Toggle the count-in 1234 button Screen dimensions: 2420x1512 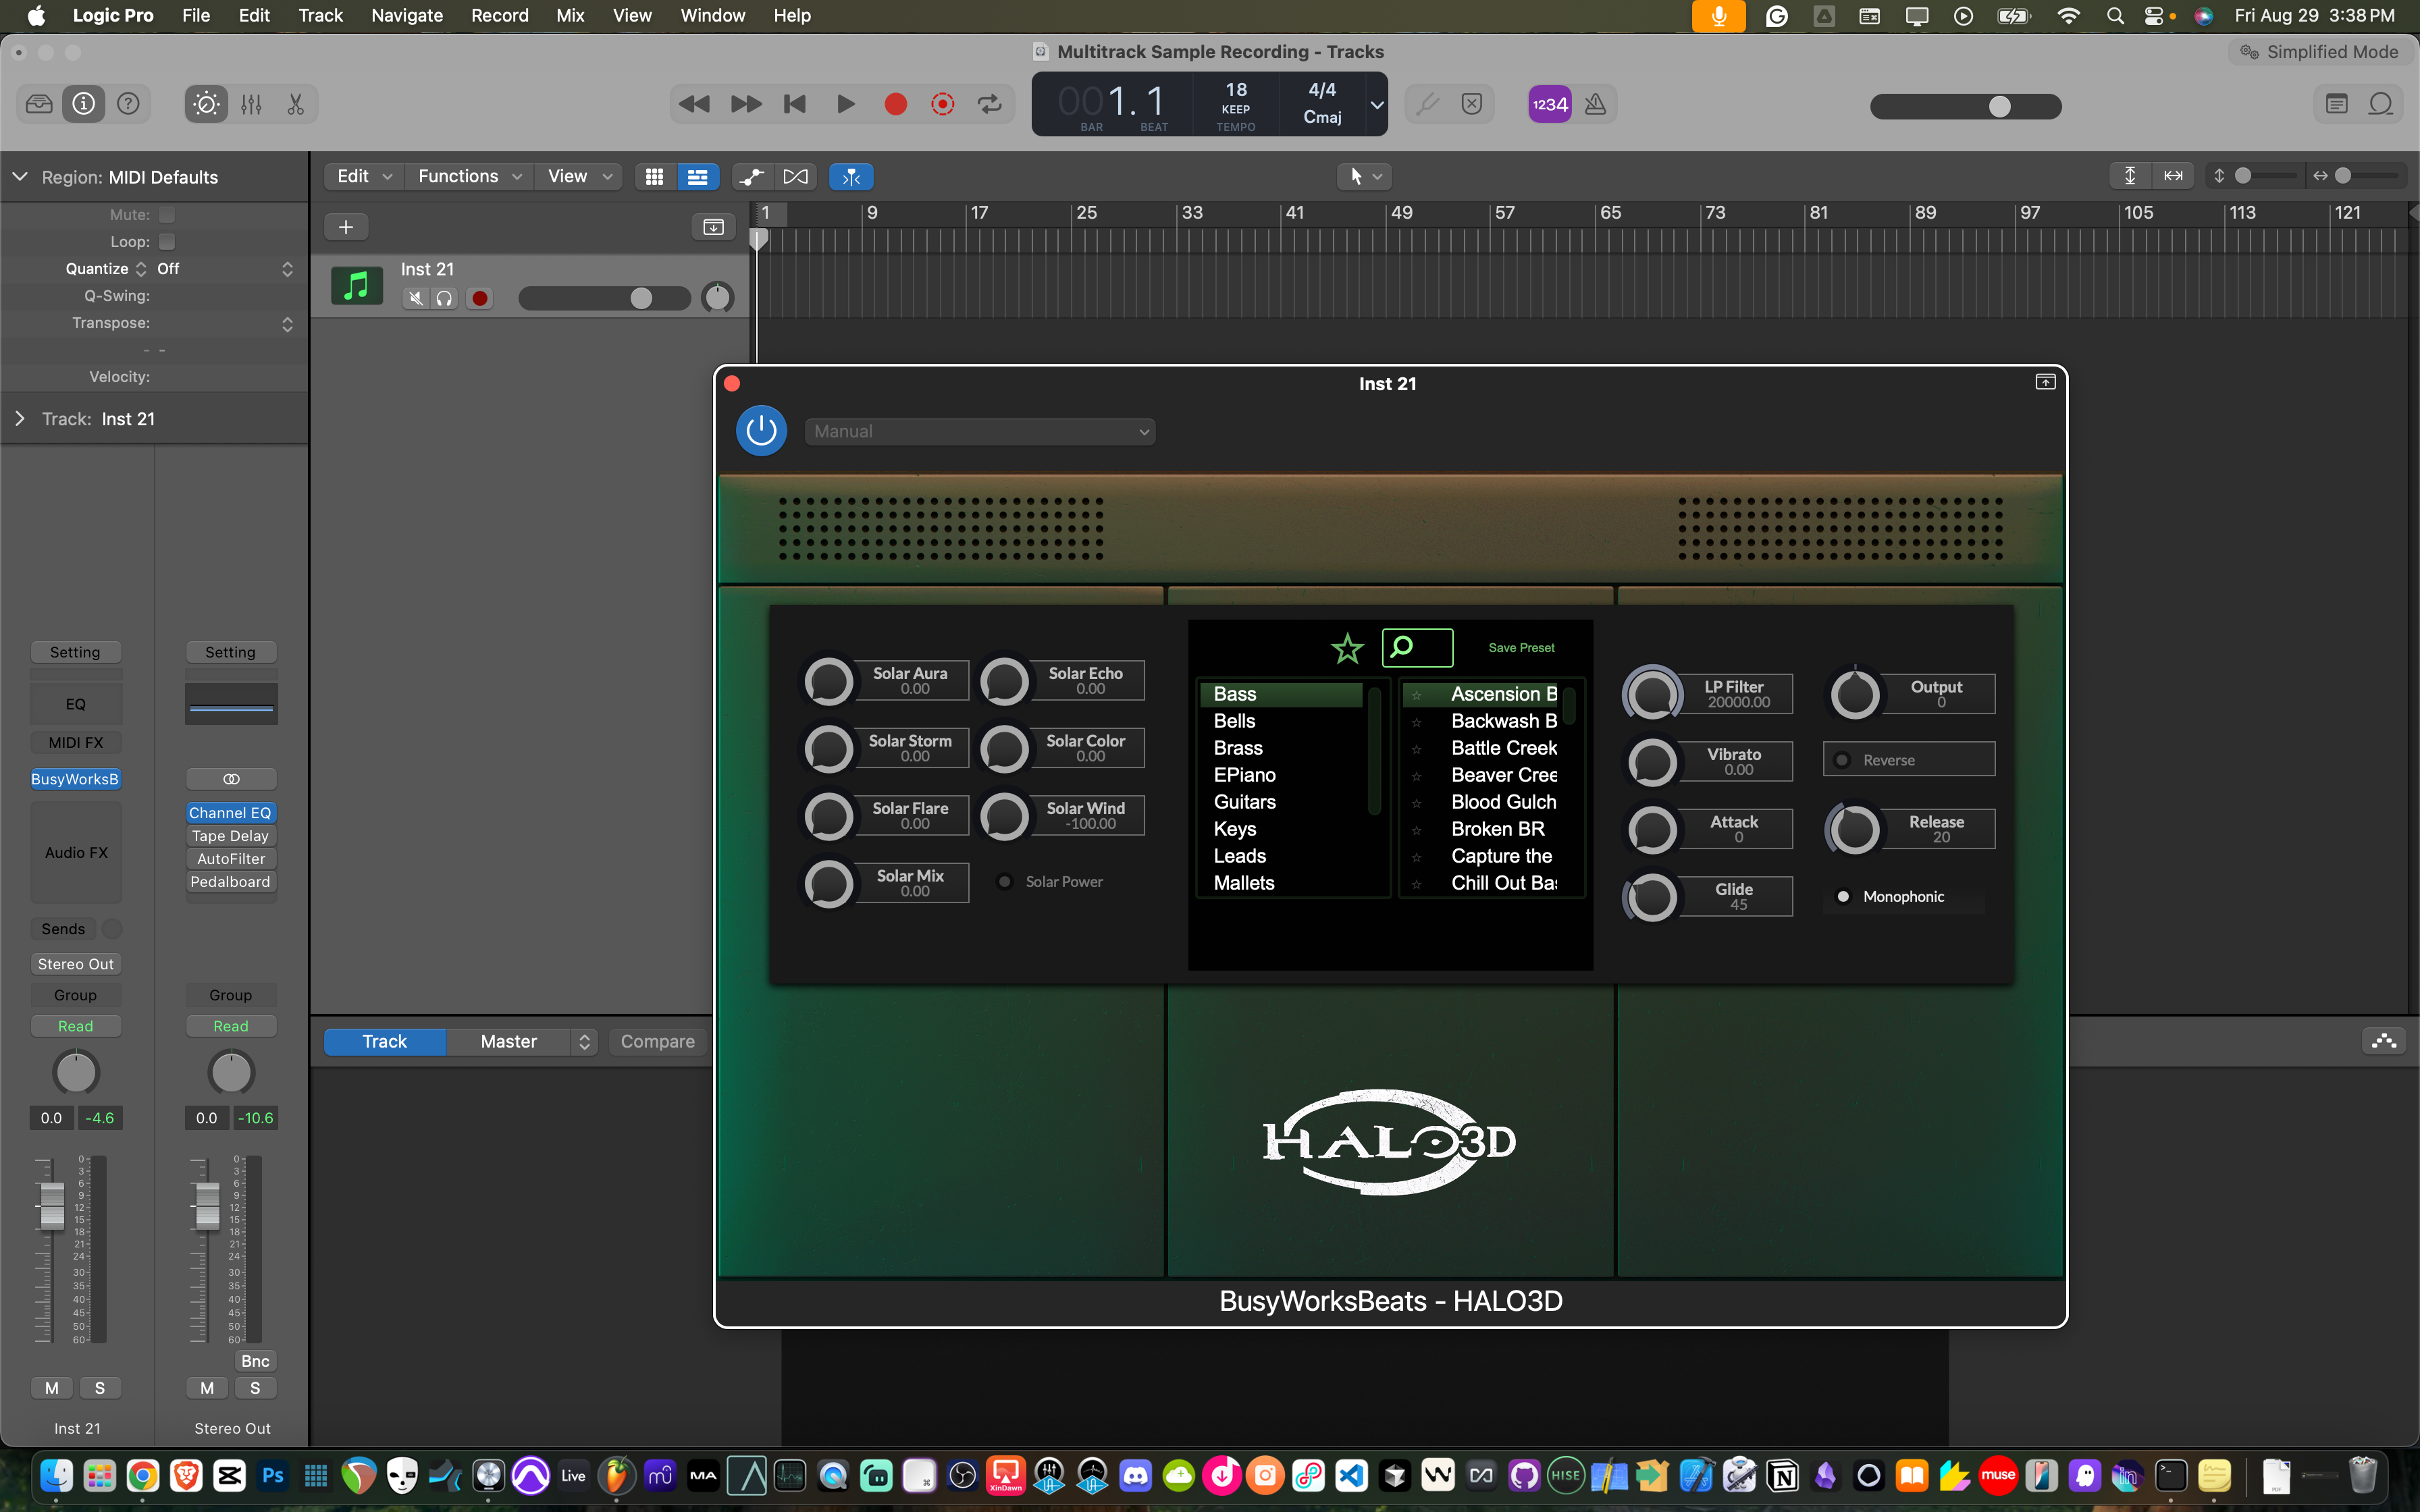[1550, 104]
